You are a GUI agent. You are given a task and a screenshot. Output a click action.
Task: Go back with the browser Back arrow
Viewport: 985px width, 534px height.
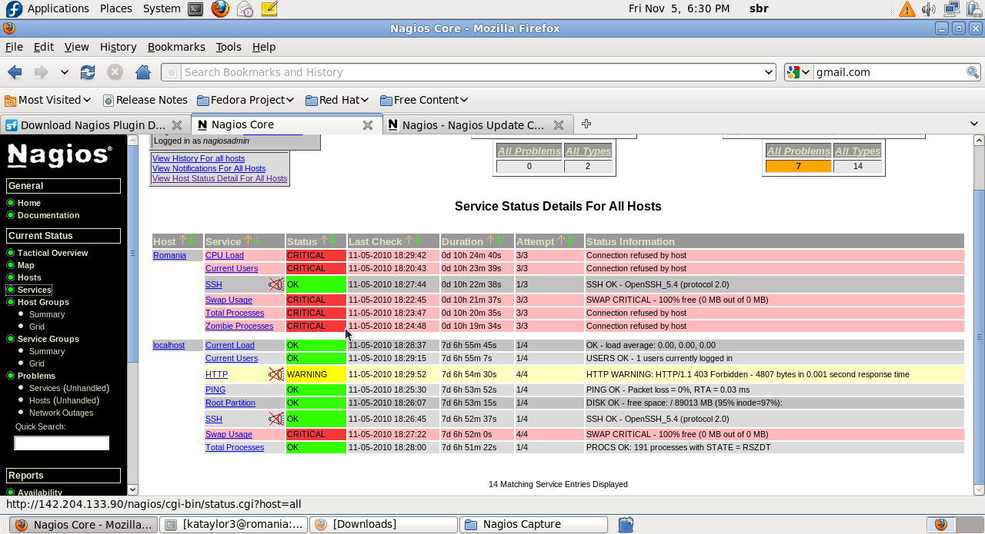15,72
